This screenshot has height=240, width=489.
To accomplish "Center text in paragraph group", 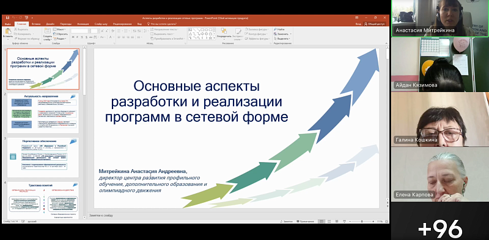I will coord(123,37).
